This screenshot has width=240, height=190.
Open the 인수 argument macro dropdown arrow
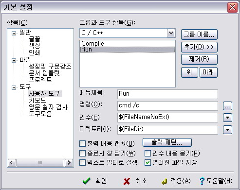coord(227,118)
